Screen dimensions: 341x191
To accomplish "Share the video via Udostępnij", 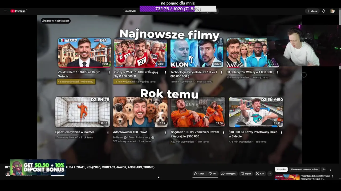I will tap(228, 174).
